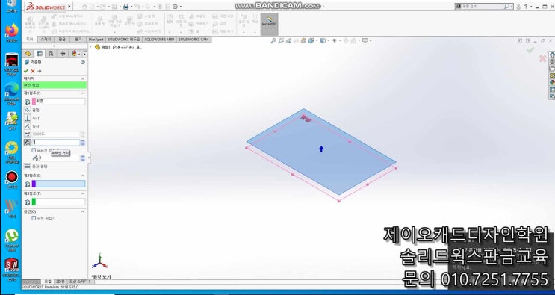The width and height of the screenshot is (555, 295).
Task: Switch to the PropertyManager tab icon
Action: [x=40, y=54]
